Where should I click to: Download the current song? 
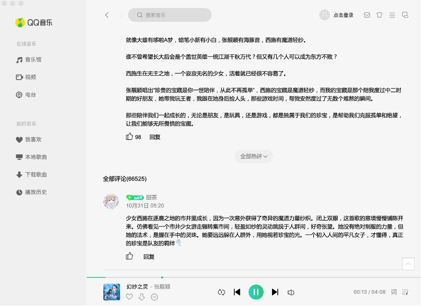[x=142, y=297]
